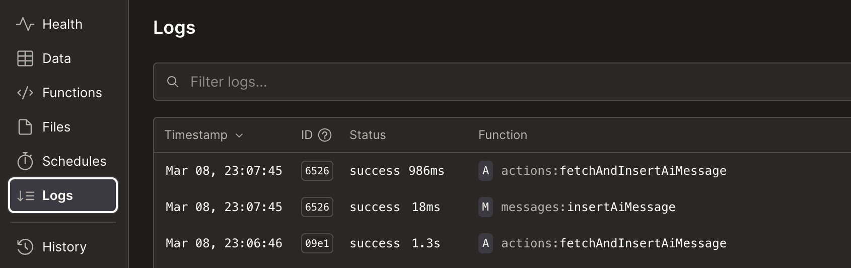Open the Logs sidebar tab

(x=63, y=195)
